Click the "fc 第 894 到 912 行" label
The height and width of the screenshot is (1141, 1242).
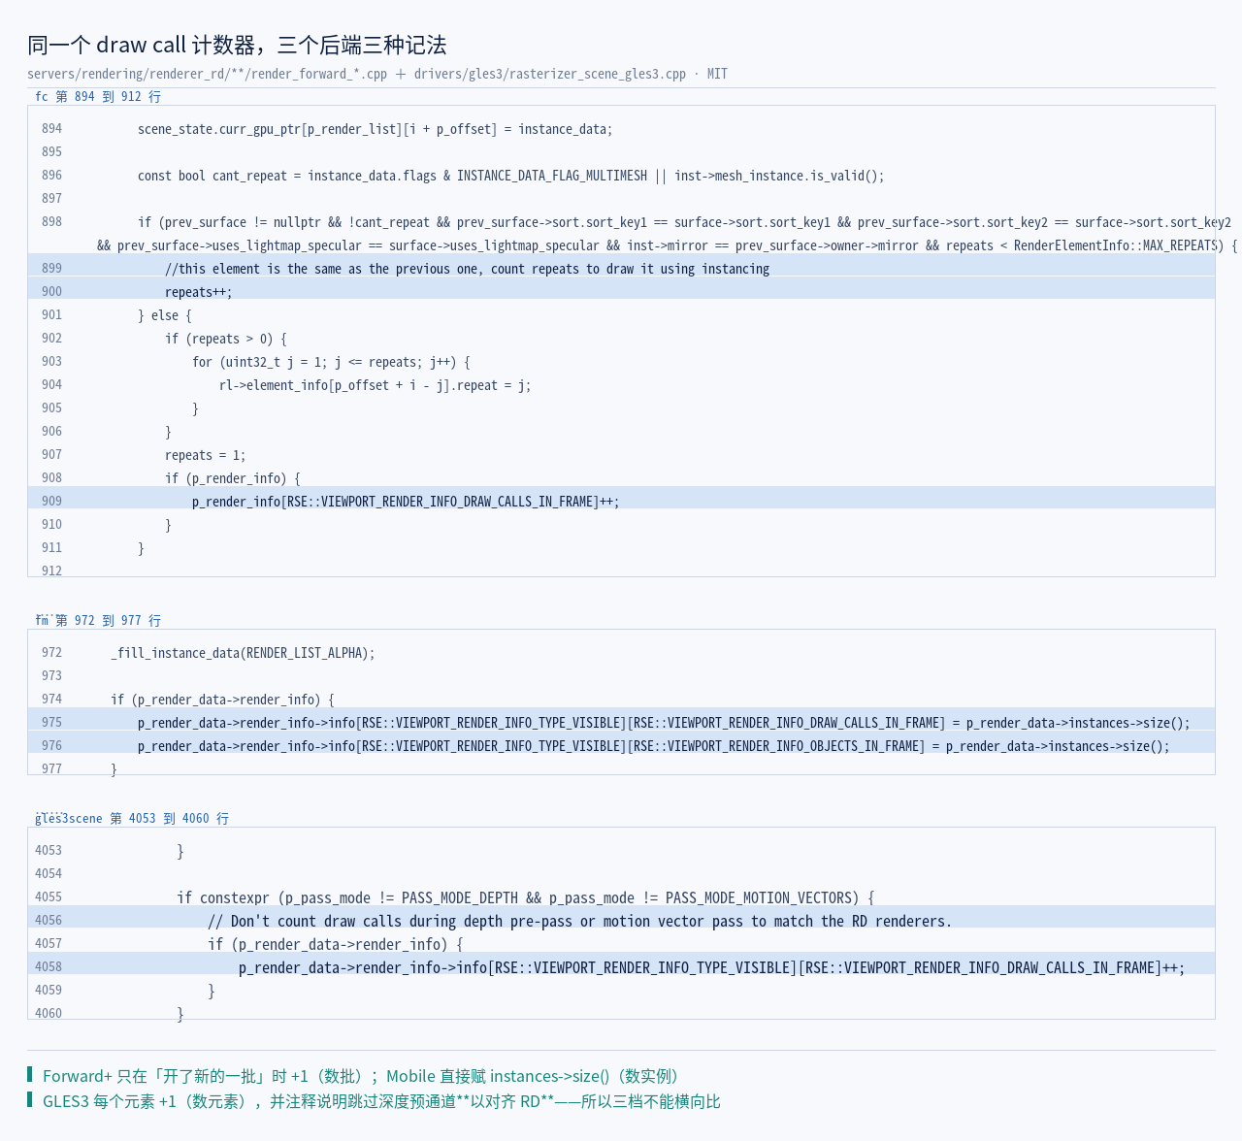pyautogui.click(x=98, y=97)
